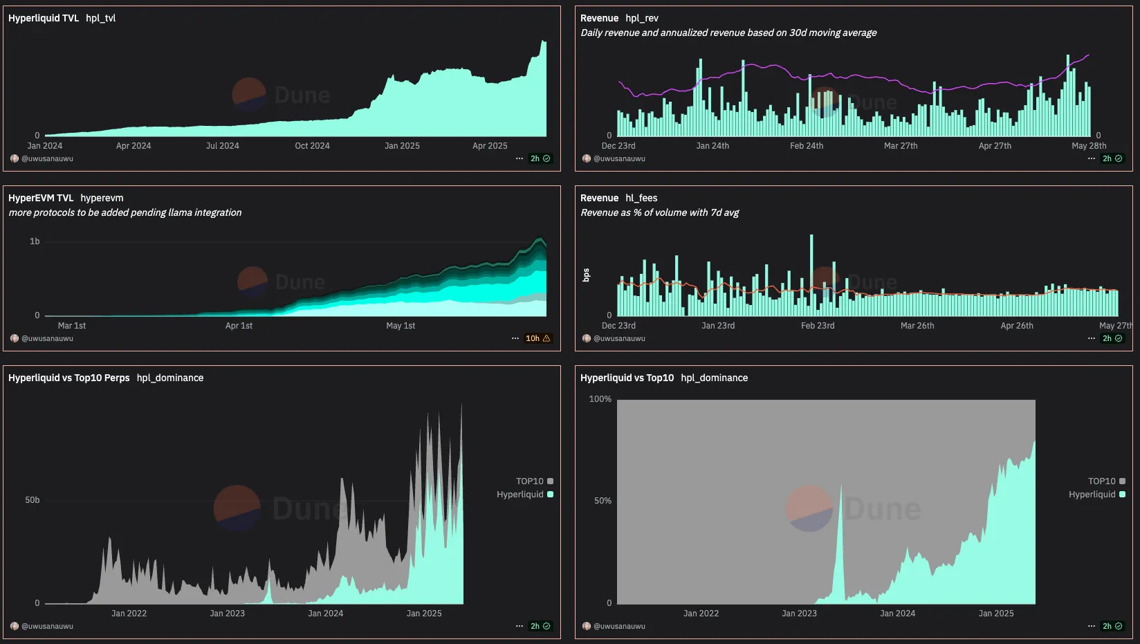Click 2h refresh badge on Top10 Perps panel
Screen dimensions: 1140x644
540,626
